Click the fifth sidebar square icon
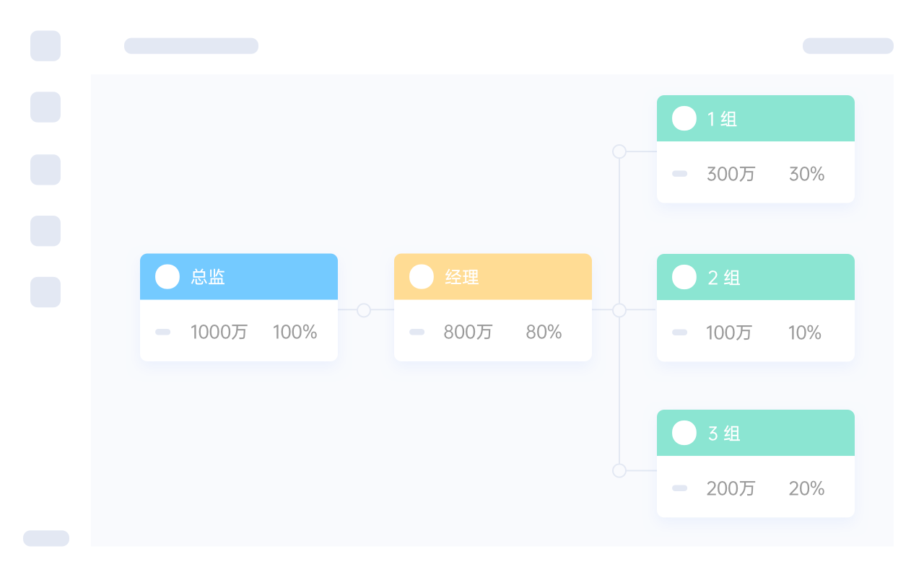Image resolution: width=924 pixels, height=577 pixels. [45, 292]
